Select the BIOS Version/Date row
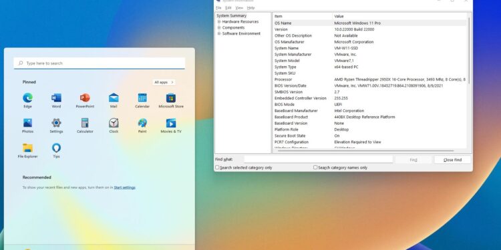Image resolution: width=501 pixels, height=250 pixels. click(370, 86)
